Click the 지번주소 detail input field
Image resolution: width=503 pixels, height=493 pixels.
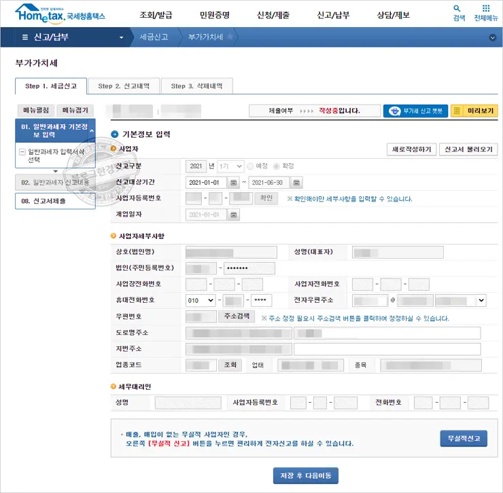[x=387, y=349]
